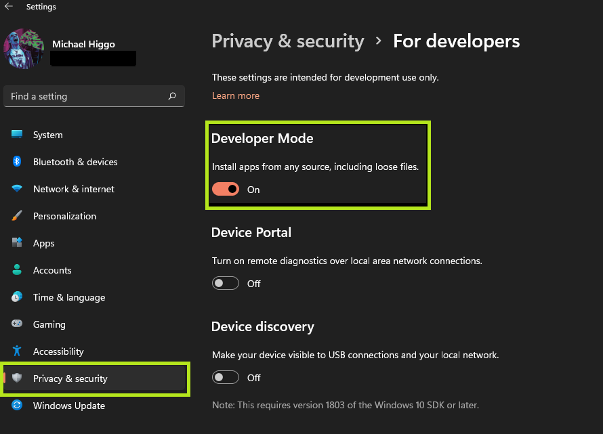
Task: Turn on the Device discovery toggle
Action: 226,378
